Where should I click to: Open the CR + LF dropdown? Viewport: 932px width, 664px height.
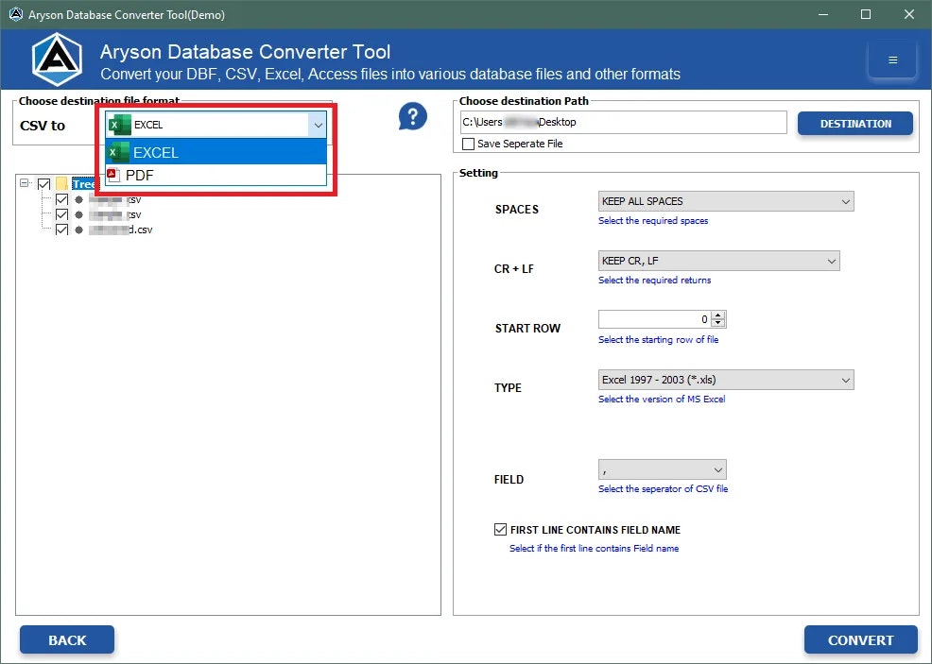(718, 261)
